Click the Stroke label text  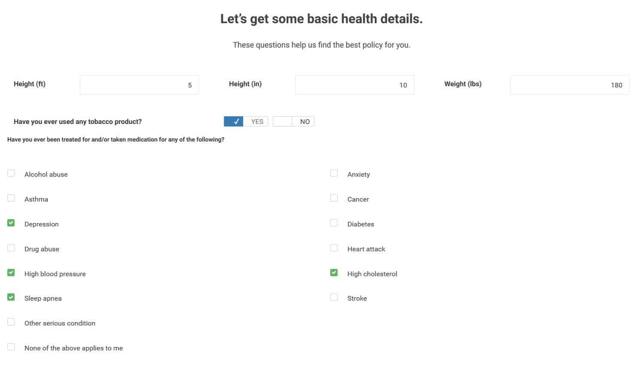point(357,299)
